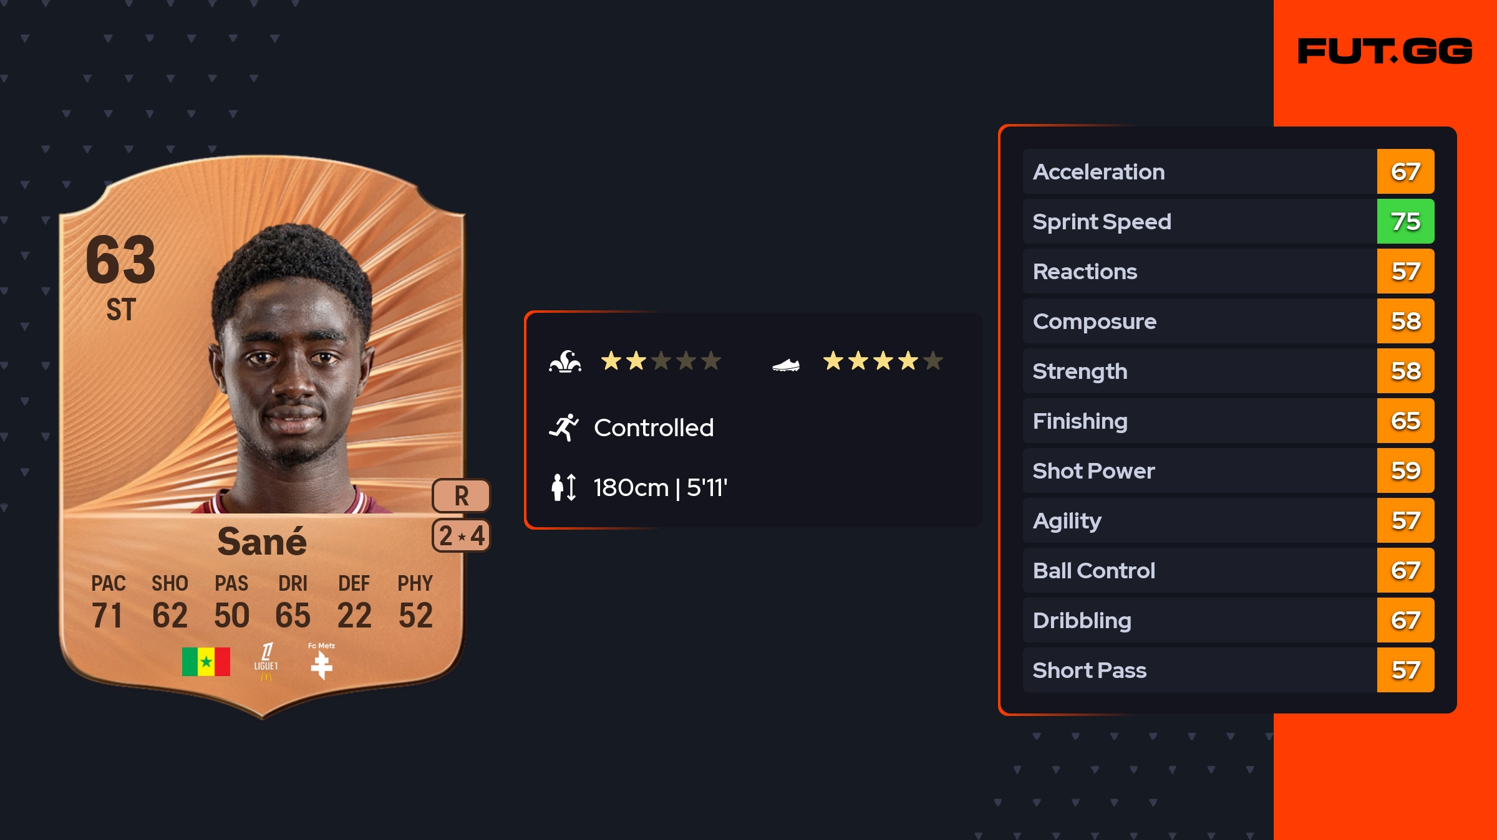The width and height of the screenshot is (1497, 840).
Task: Select the Acceleration stat row
Action: (x=1199, y=172)
